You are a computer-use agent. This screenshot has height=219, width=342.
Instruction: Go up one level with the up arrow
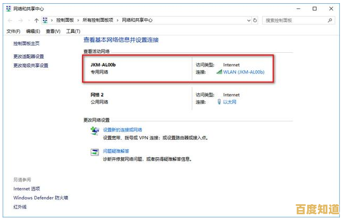coord(36,21)
